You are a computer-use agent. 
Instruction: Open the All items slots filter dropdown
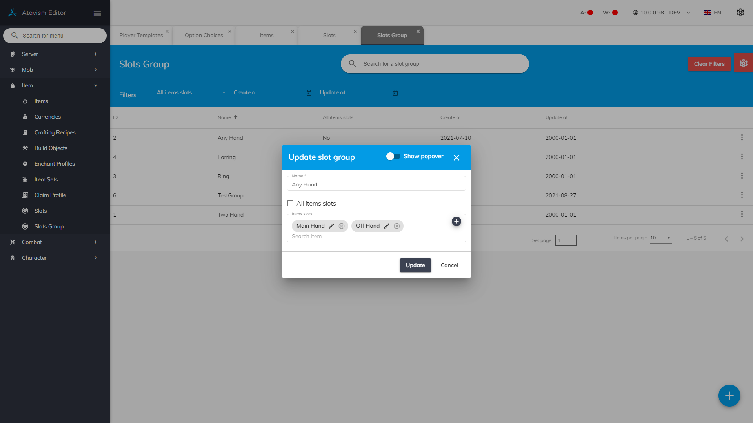(191, 93)
